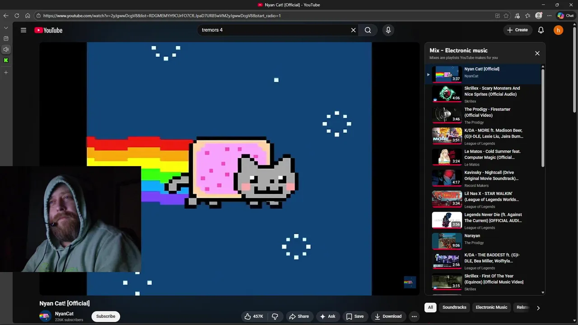
Task: Select currently playing Nyan Cat playlist item
Action: tap(483, 74)
